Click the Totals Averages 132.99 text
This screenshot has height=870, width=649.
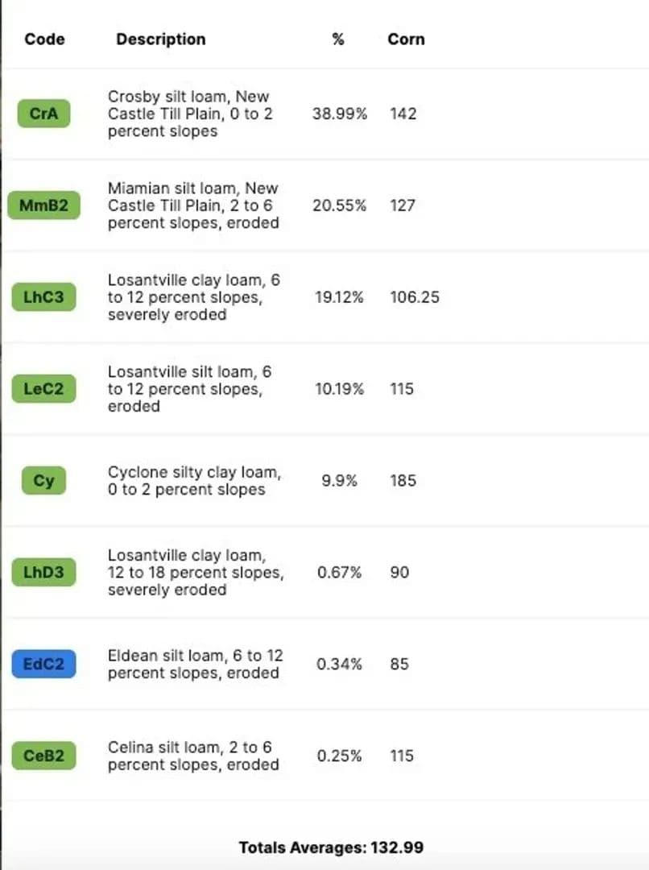coord(330,847)
